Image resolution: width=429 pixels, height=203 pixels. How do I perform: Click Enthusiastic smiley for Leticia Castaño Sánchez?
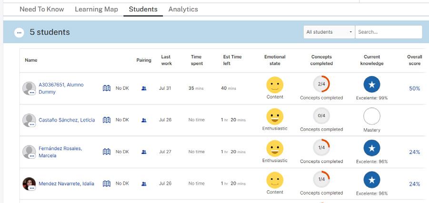pos(275,117)
